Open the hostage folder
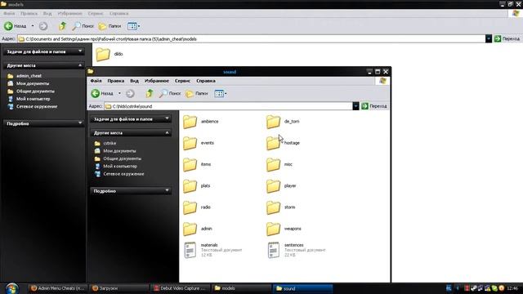 click(283, 143)
